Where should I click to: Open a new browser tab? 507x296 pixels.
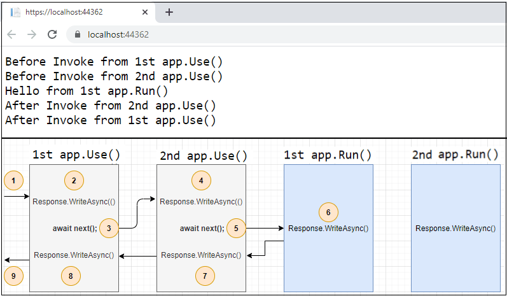[169, 12]
